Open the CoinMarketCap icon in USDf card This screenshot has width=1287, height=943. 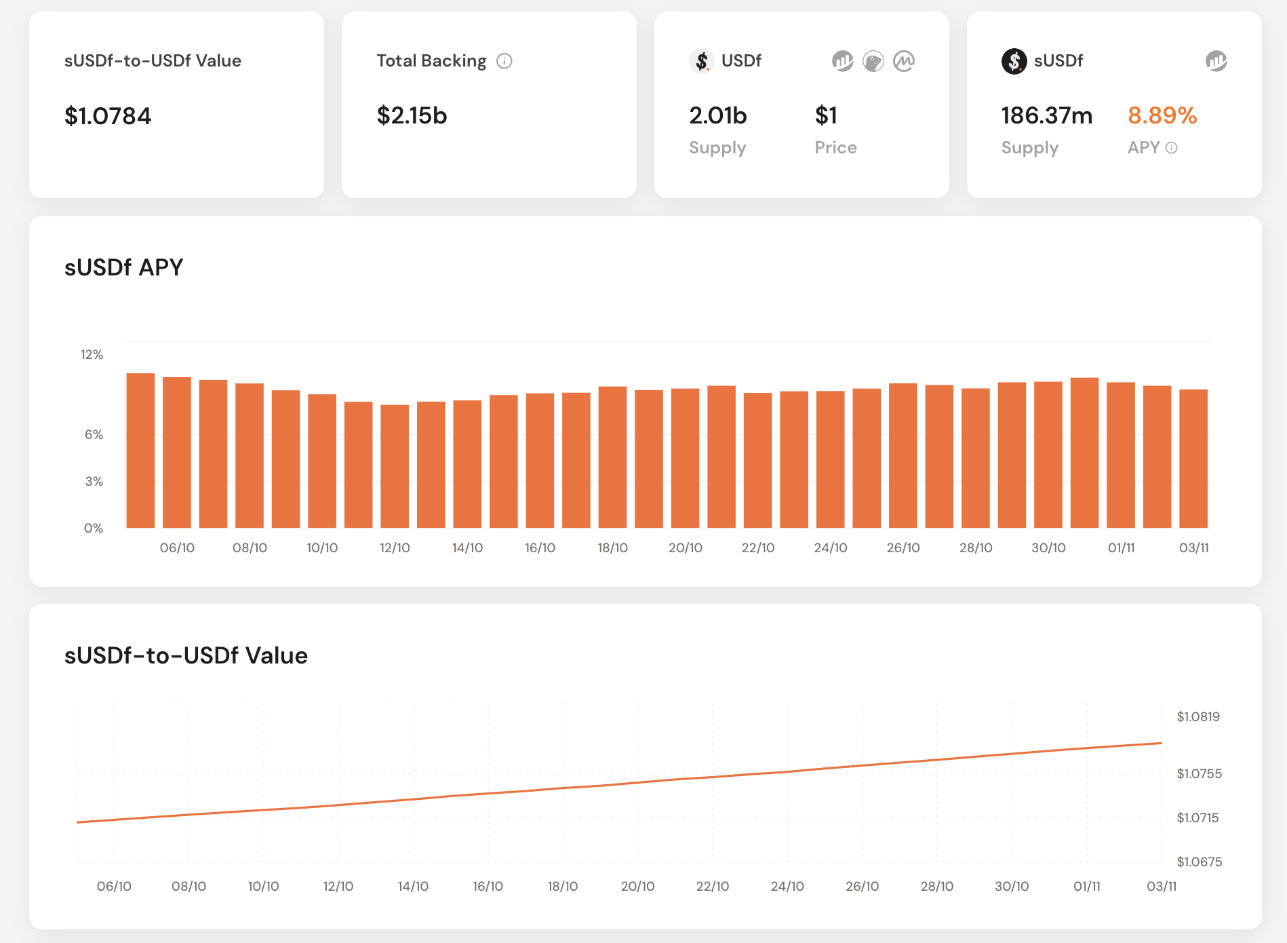(903, 61)
